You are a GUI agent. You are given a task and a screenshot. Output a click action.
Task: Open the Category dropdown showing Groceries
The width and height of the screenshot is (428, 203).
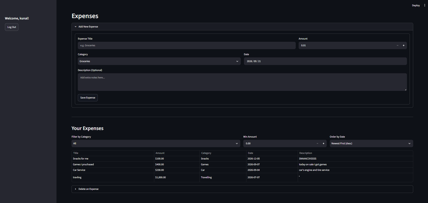click(159, 61)
